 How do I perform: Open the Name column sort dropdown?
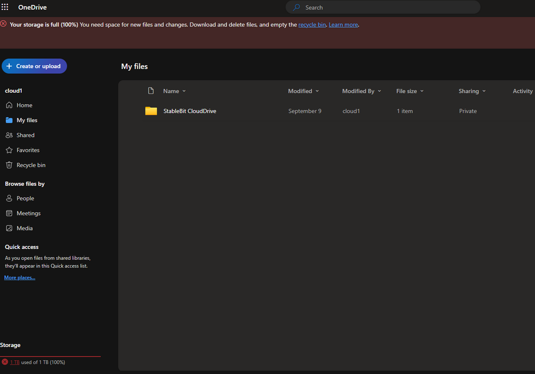[x=184, y=91]
